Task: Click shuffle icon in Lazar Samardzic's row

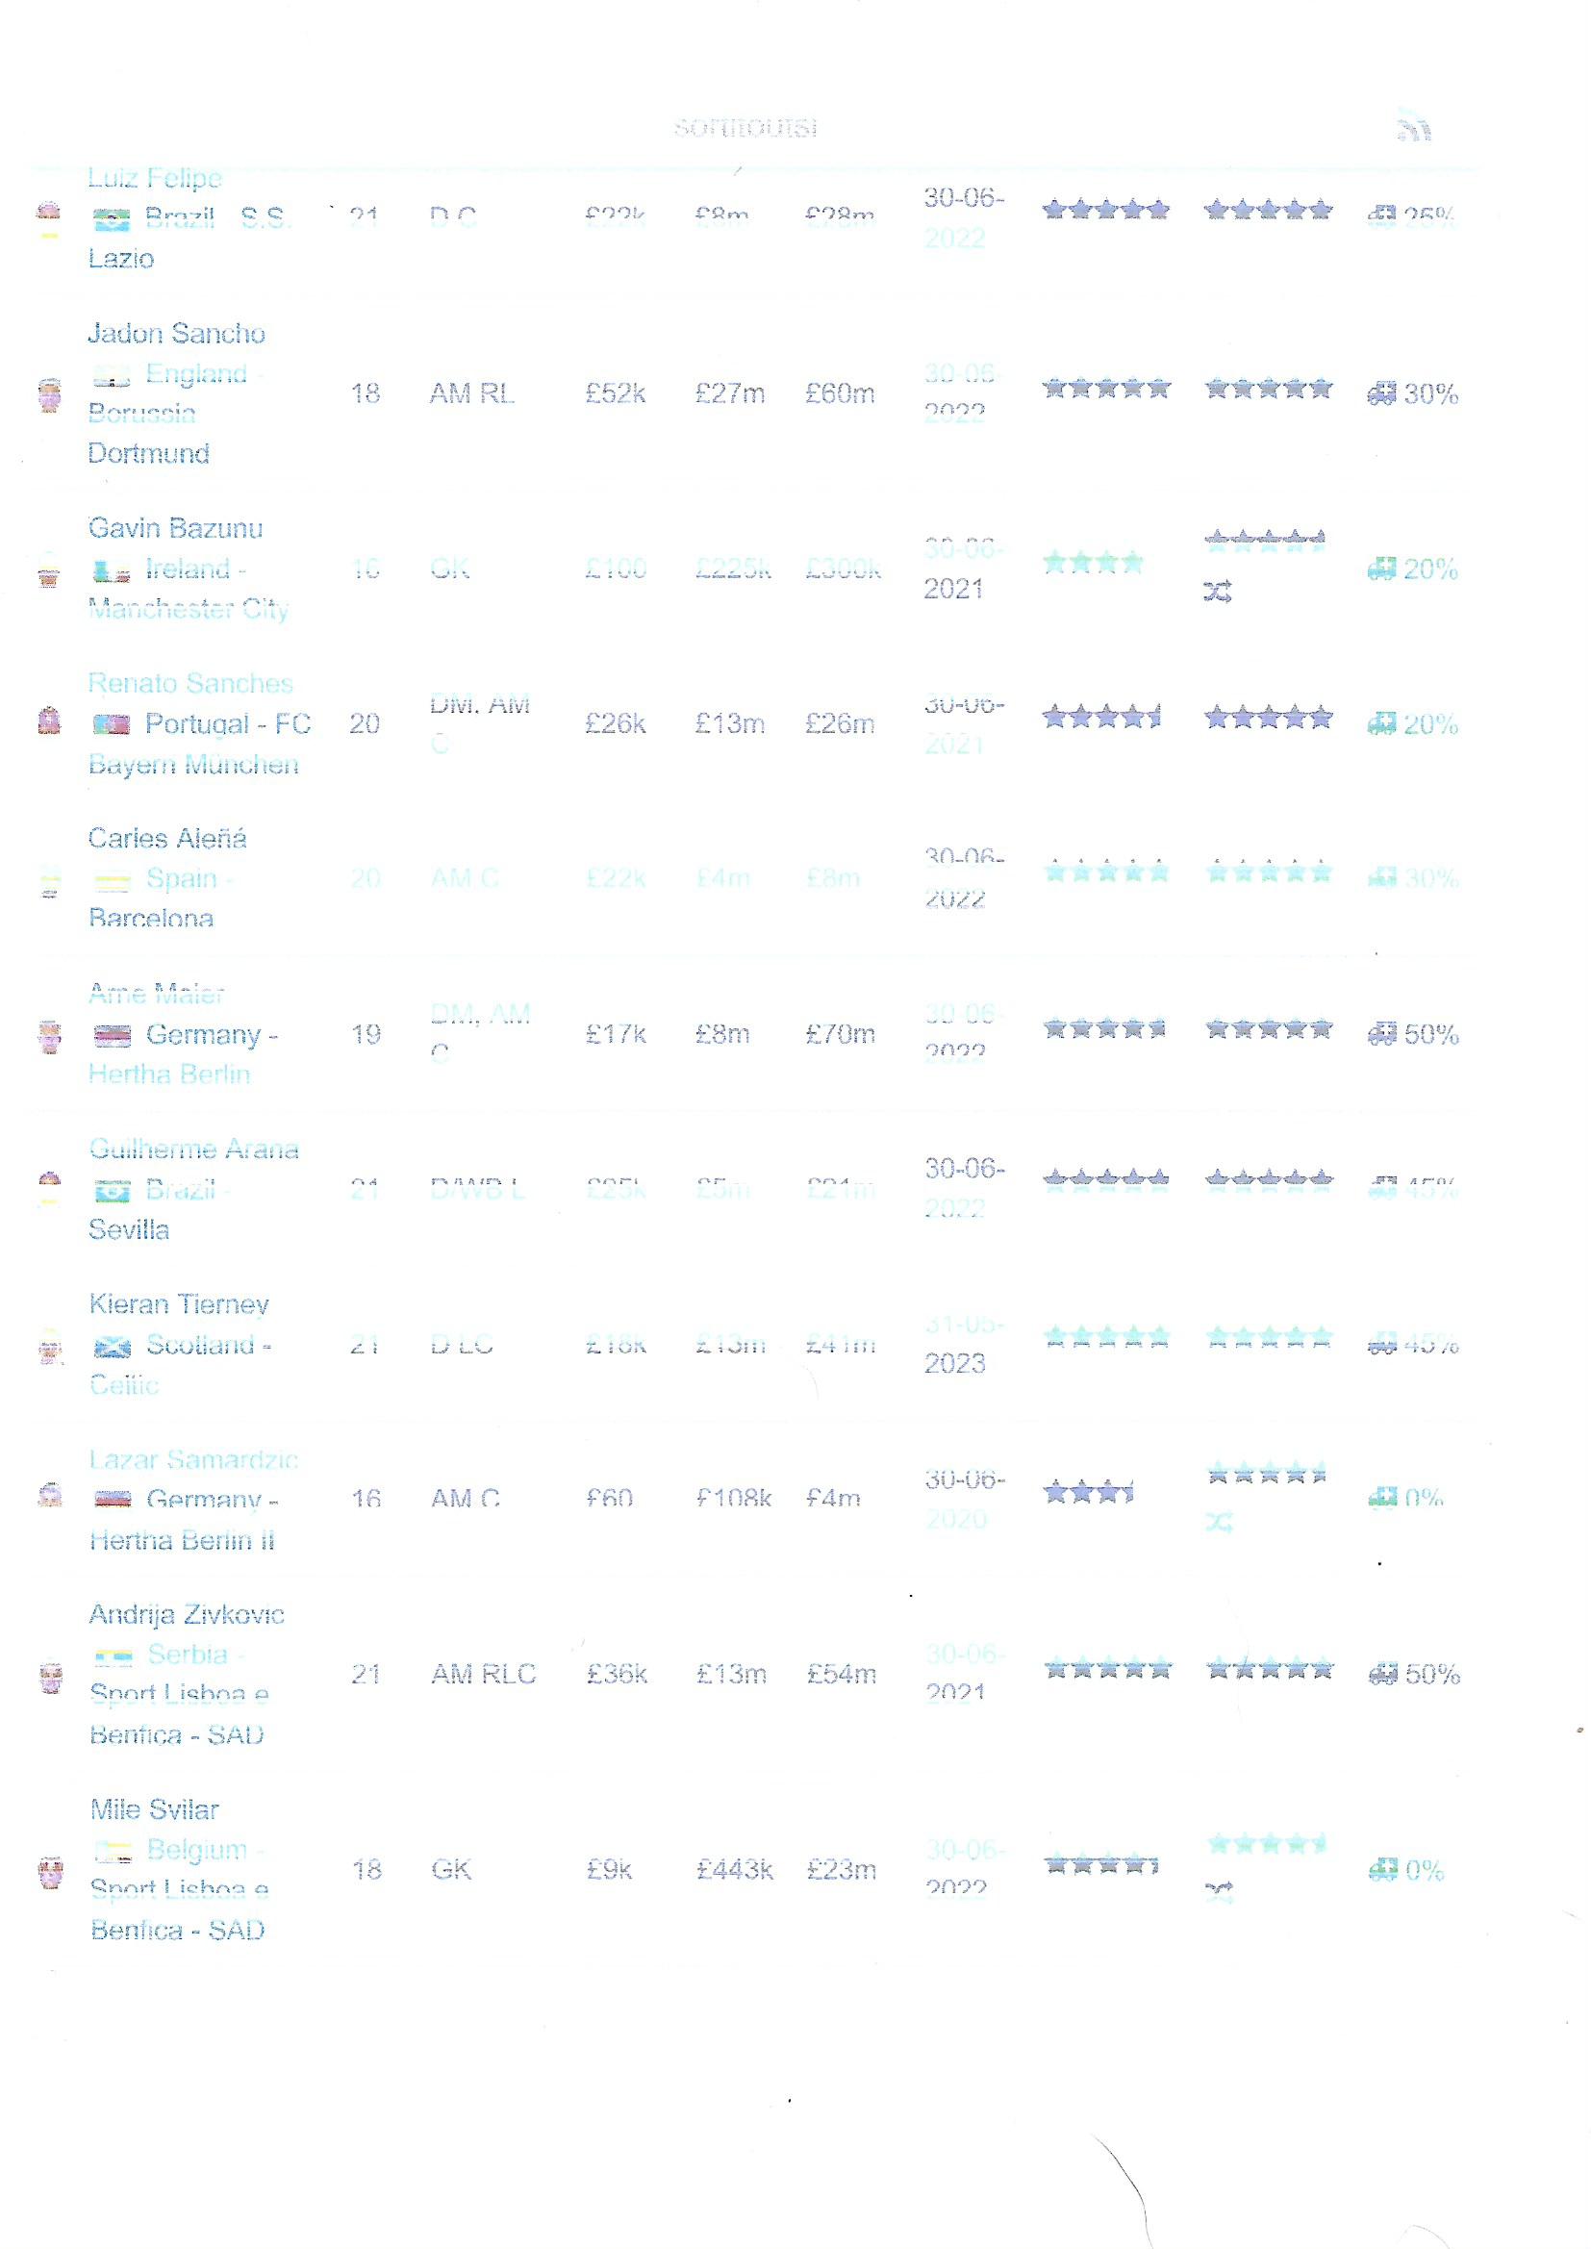Action: [x=1219, y=1522]
